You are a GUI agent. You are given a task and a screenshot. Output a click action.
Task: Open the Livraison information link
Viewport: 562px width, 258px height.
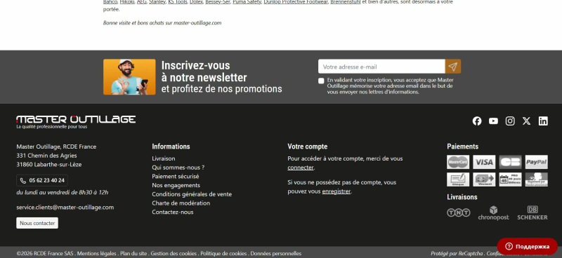tap(164, 158)
